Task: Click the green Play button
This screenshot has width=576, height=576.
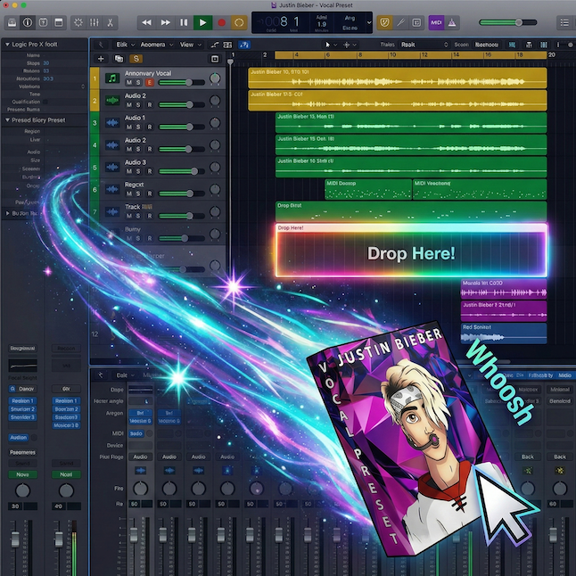Action: 202,23
